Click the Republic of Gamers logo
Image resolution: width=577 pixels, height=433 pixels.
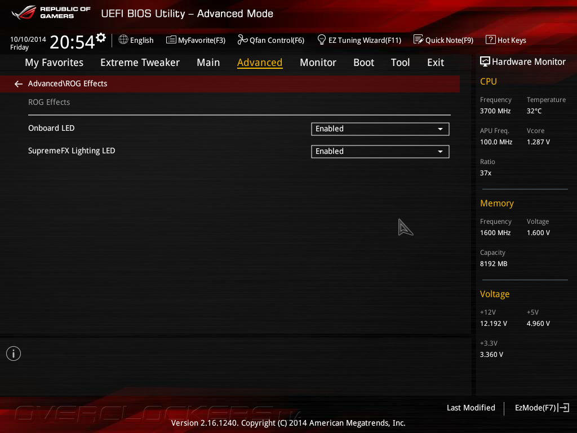pyautogui.click(x=51, y=12)
